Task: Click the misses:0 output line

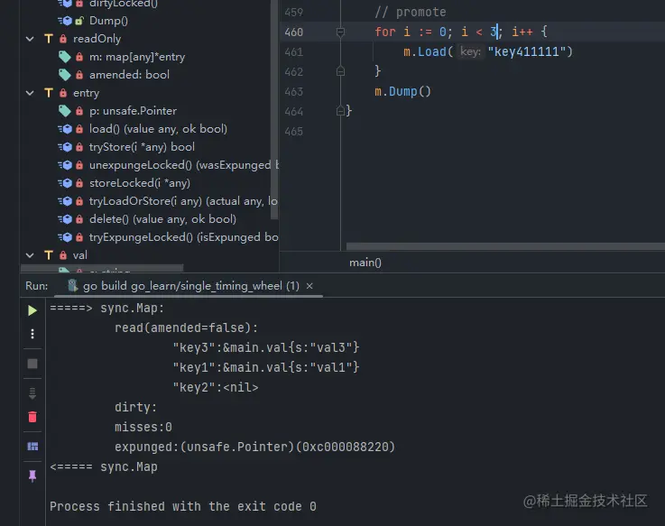Action: click(x=143, y=427)
